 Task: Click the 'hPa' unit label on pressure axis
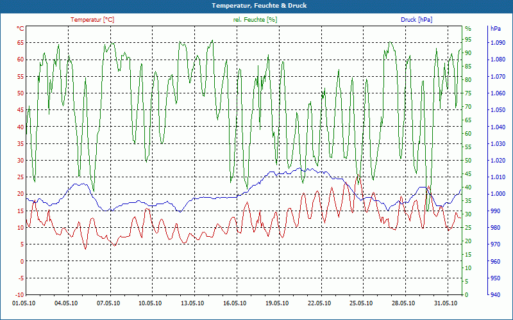pos(496,29)
